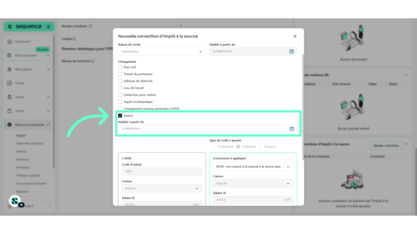Collapse the Ressources humaines chevron
This screenshot has width=417, height=234.
48,125
